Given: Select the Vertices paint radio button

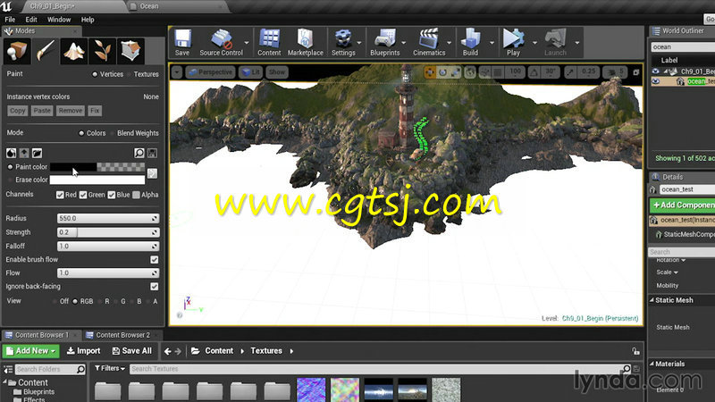Looking at the screenshot, I should tap(95, 74).
